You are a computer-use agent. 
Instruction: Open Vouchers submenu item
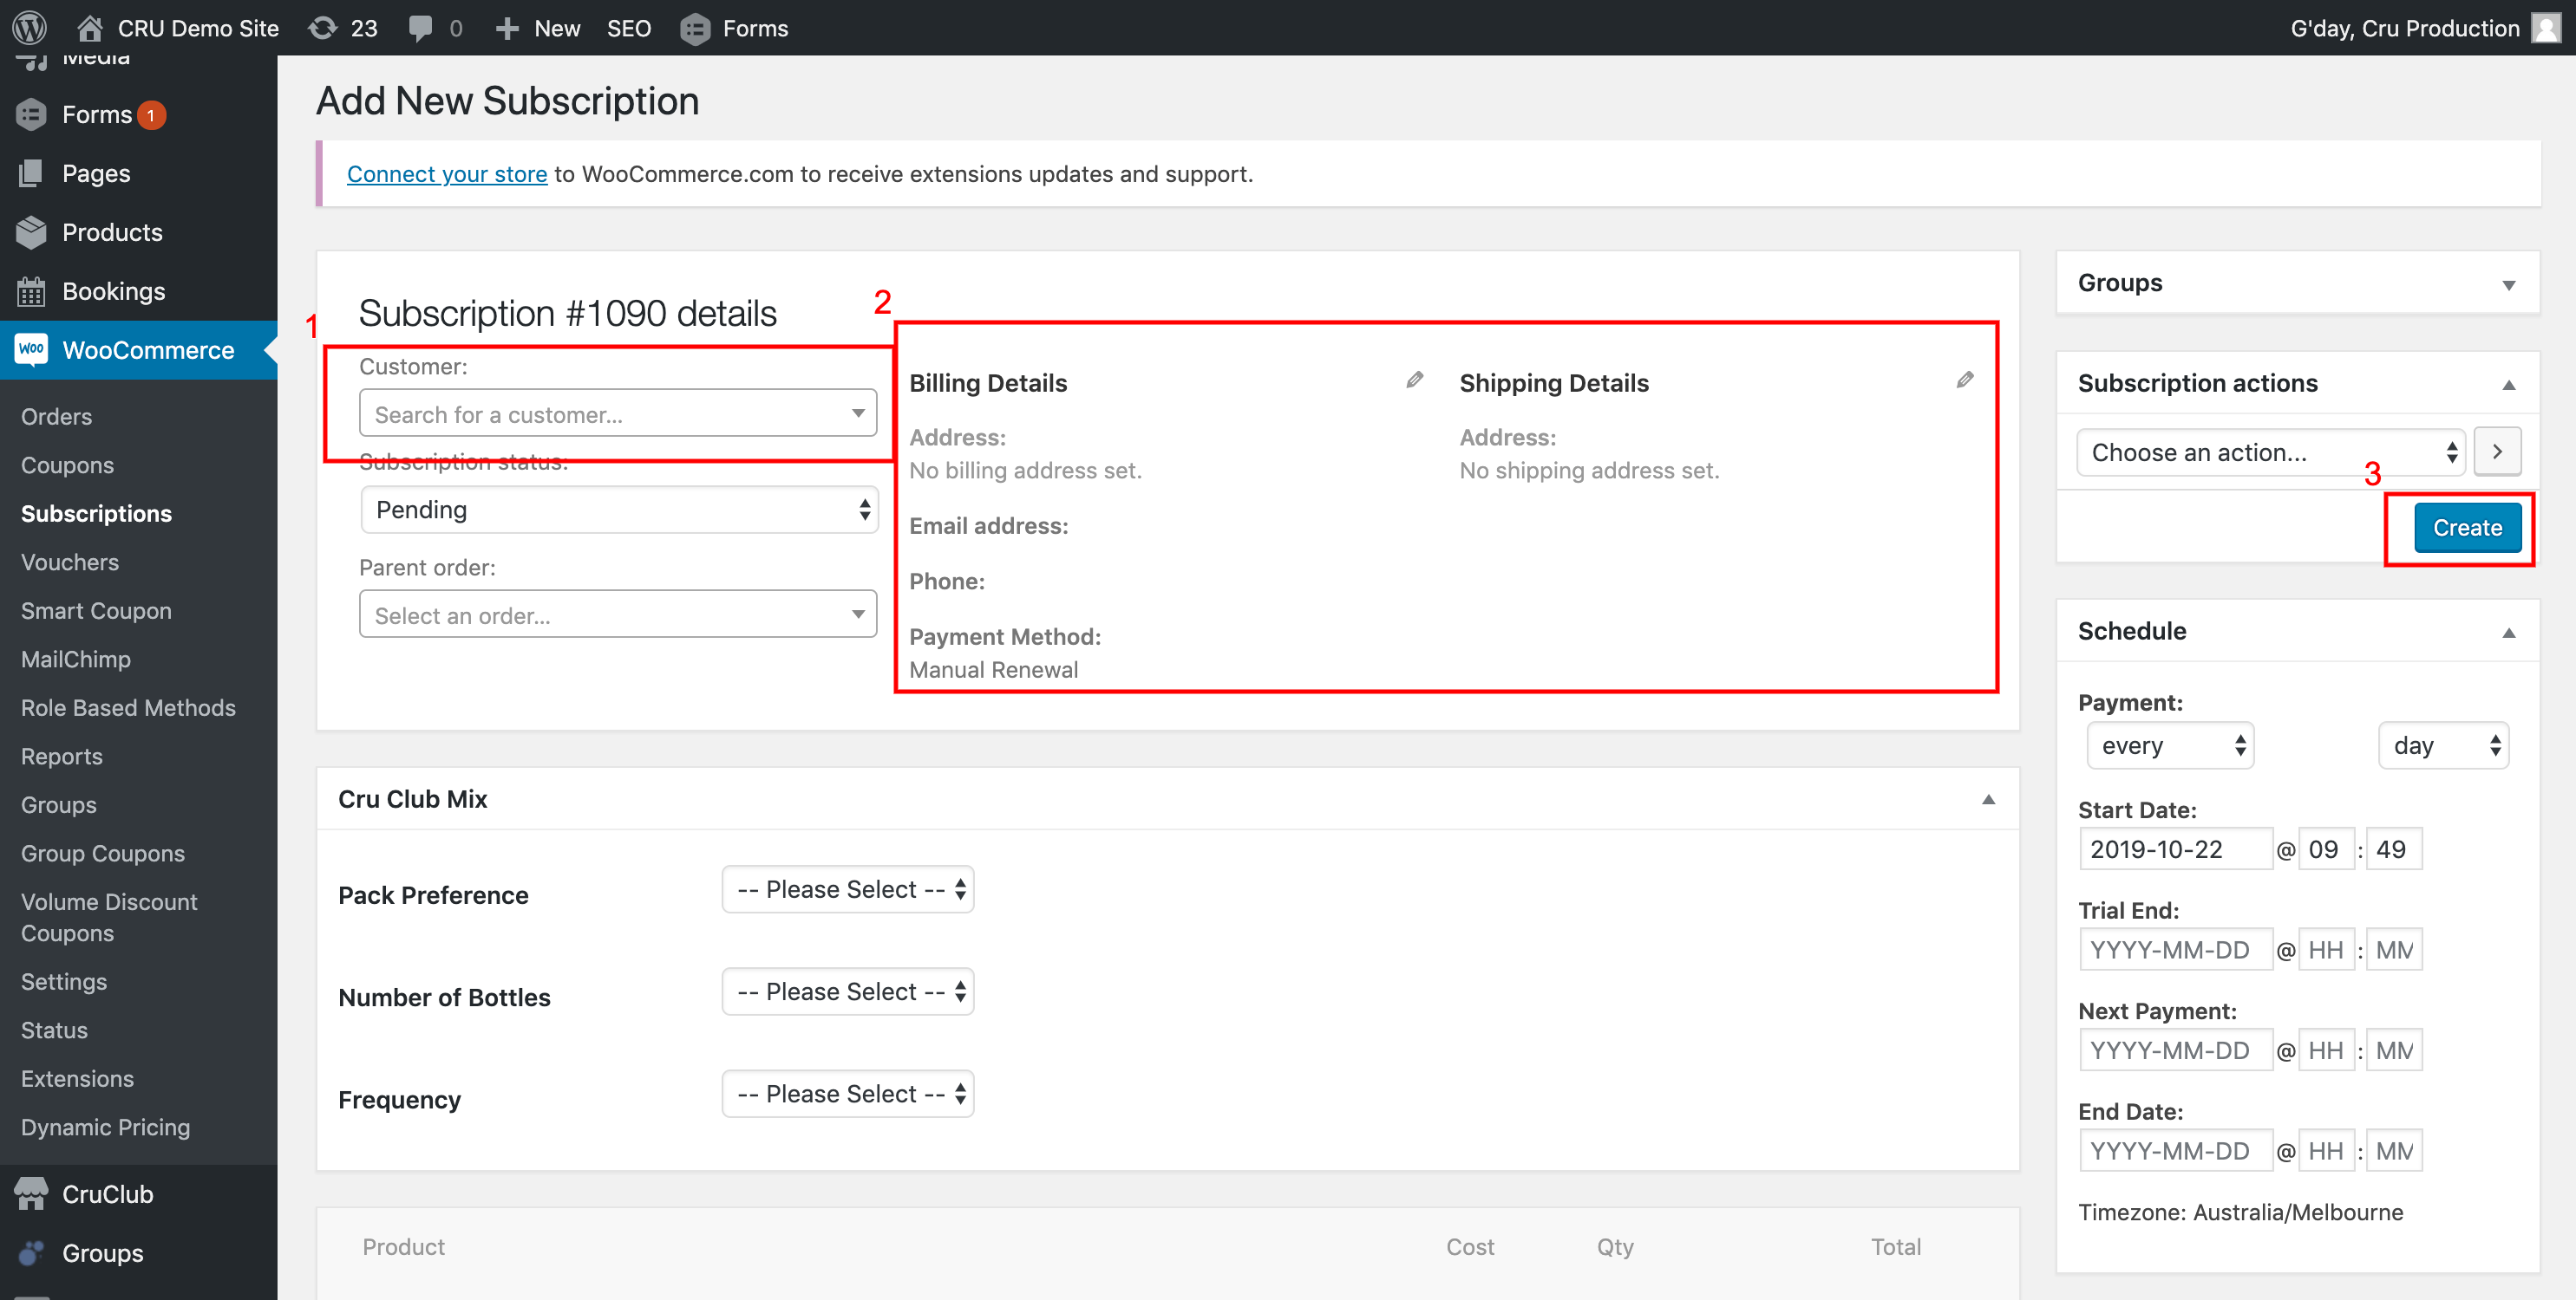[x=70, y=562]
